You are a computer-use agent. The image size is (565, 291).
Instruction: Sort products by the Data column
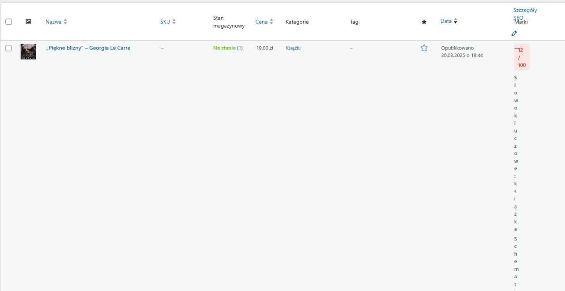tap(446, 21)
